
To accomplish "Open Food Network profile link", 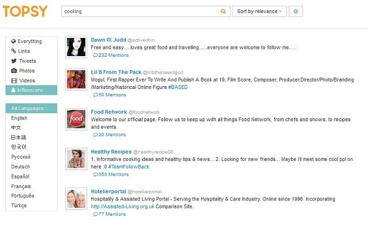I will tap(109, 112).
